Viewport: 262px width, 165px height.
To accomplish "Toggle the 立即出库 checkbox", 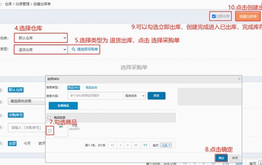I will (214, 16).
